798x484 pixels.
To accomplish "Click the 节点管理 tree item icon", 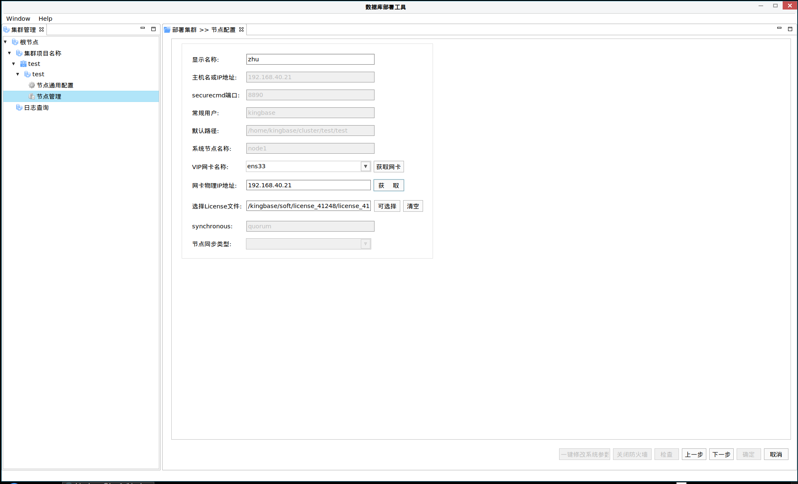I will pos(32,96).
